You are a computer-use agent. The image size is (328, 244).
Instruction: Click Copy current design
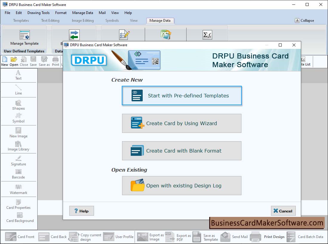coord(85,237)
